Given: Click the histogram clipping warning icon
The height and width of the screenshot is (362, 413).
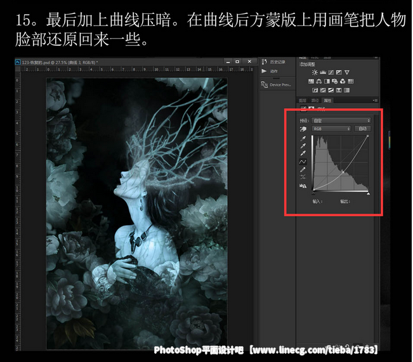Looking at the screenshot, I should pyautogui.click(x=303, y=186).
